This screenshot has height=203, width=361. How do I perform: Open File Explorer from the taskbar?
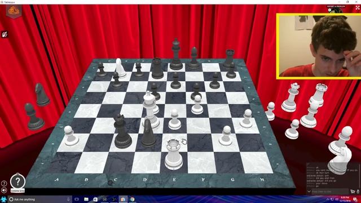86,199
